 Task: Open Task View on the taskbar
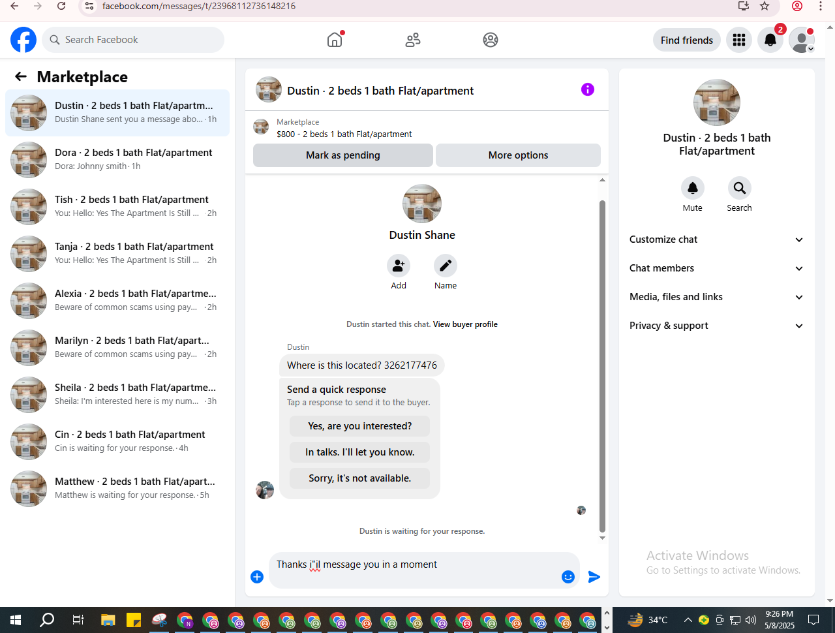(x=78, y=620)
